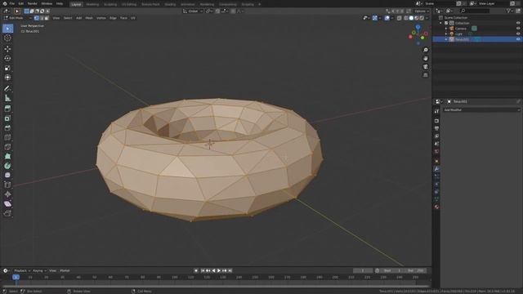523x294 pixels.
Task: Toggle X-ray display
Action: pos(400,18)
